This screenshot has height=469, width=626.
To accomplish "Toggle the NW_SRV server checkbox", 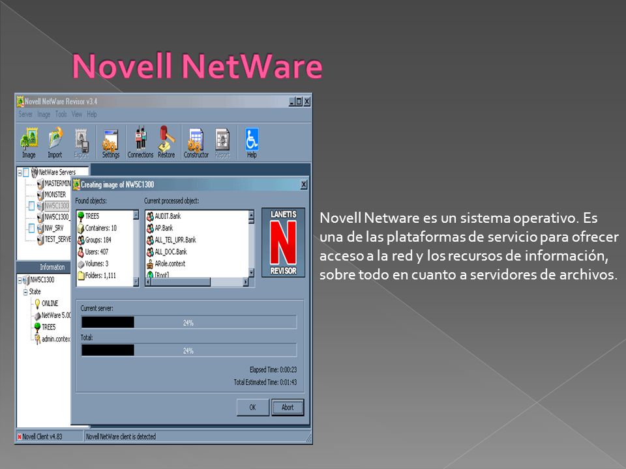I will point(31,228).
